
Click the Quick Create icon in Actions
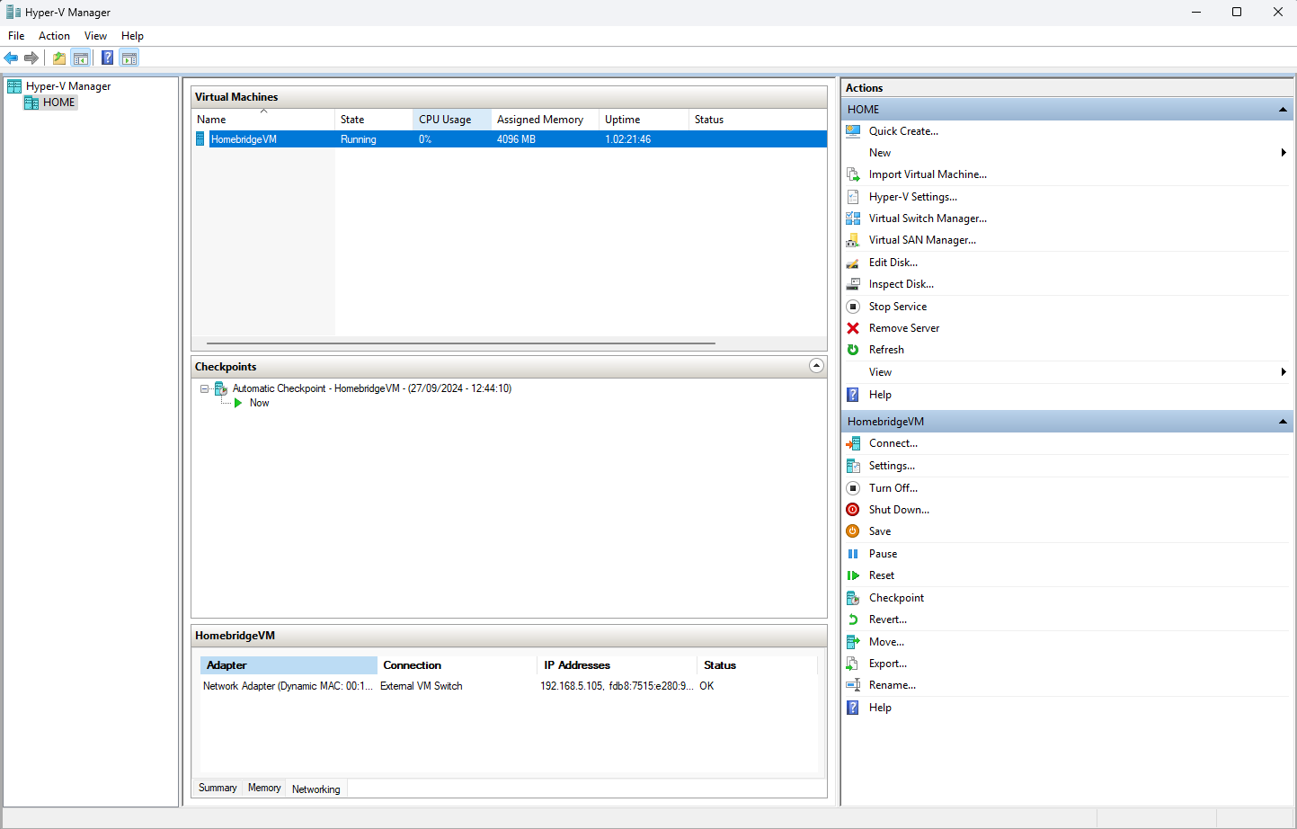click(x=853, y=131)
